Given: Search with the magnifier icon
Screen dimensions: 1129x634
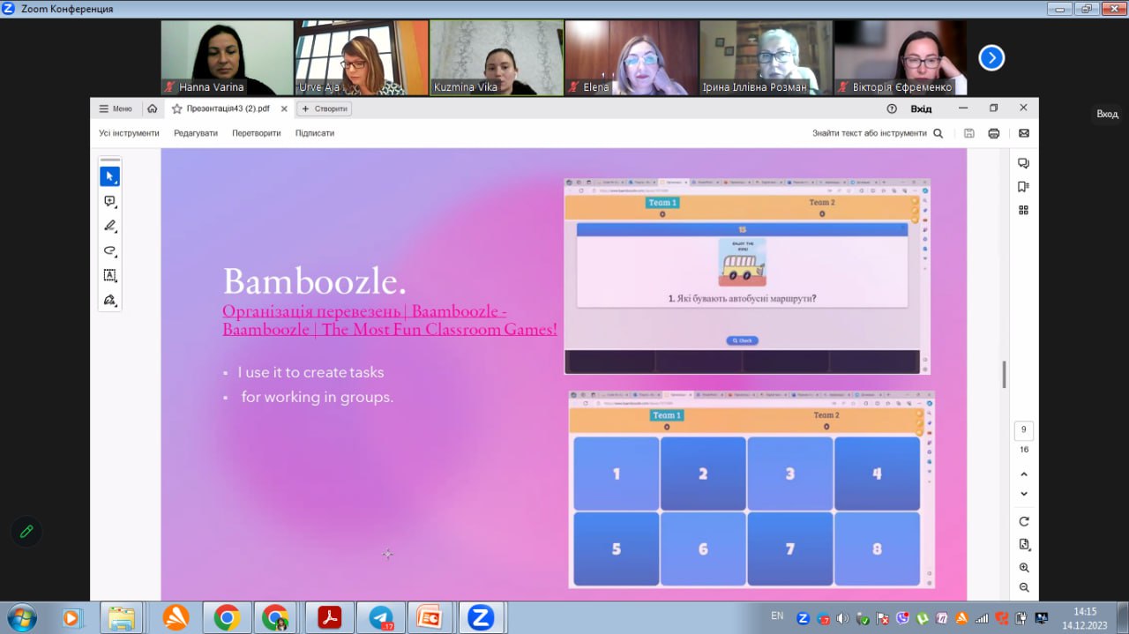Looking at the screenshot, I should (938, 133).
